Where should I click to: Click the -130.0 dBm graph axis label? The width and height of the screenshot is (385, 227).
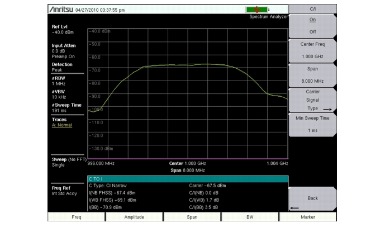[101, 148]
